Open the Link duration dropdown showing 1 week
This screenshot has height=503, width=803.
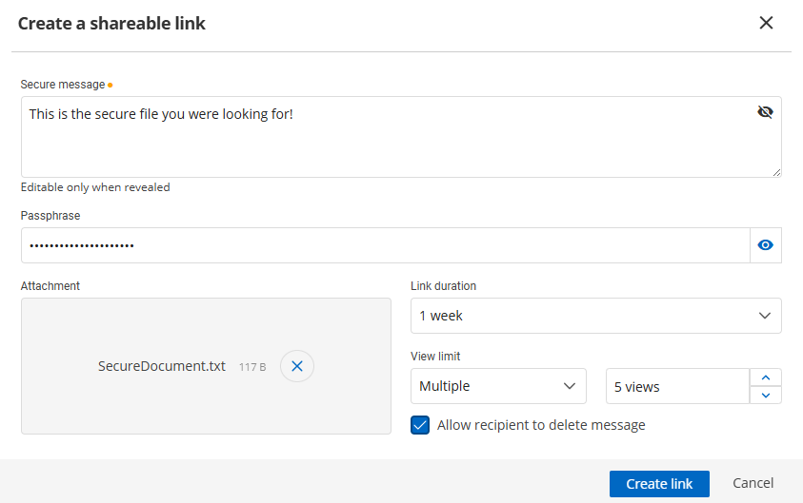tap(595, 316)
